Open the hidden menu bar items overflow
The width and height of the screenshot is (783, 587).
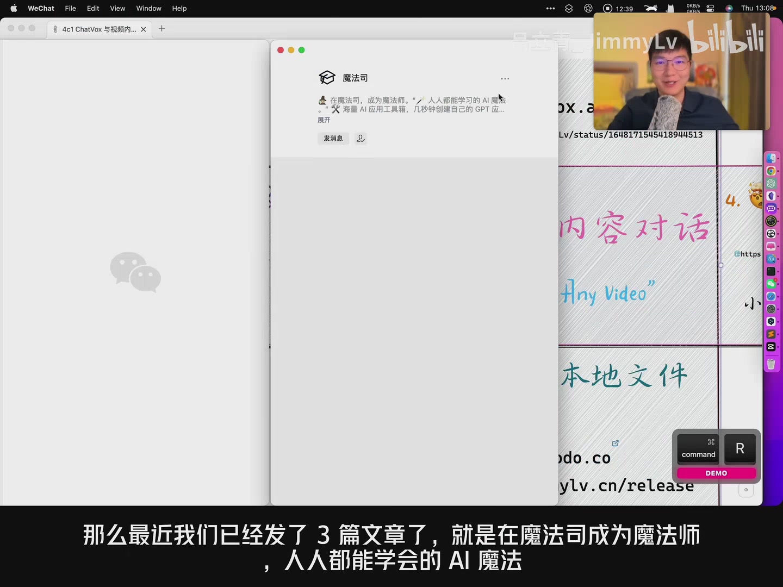pos(550,8)
